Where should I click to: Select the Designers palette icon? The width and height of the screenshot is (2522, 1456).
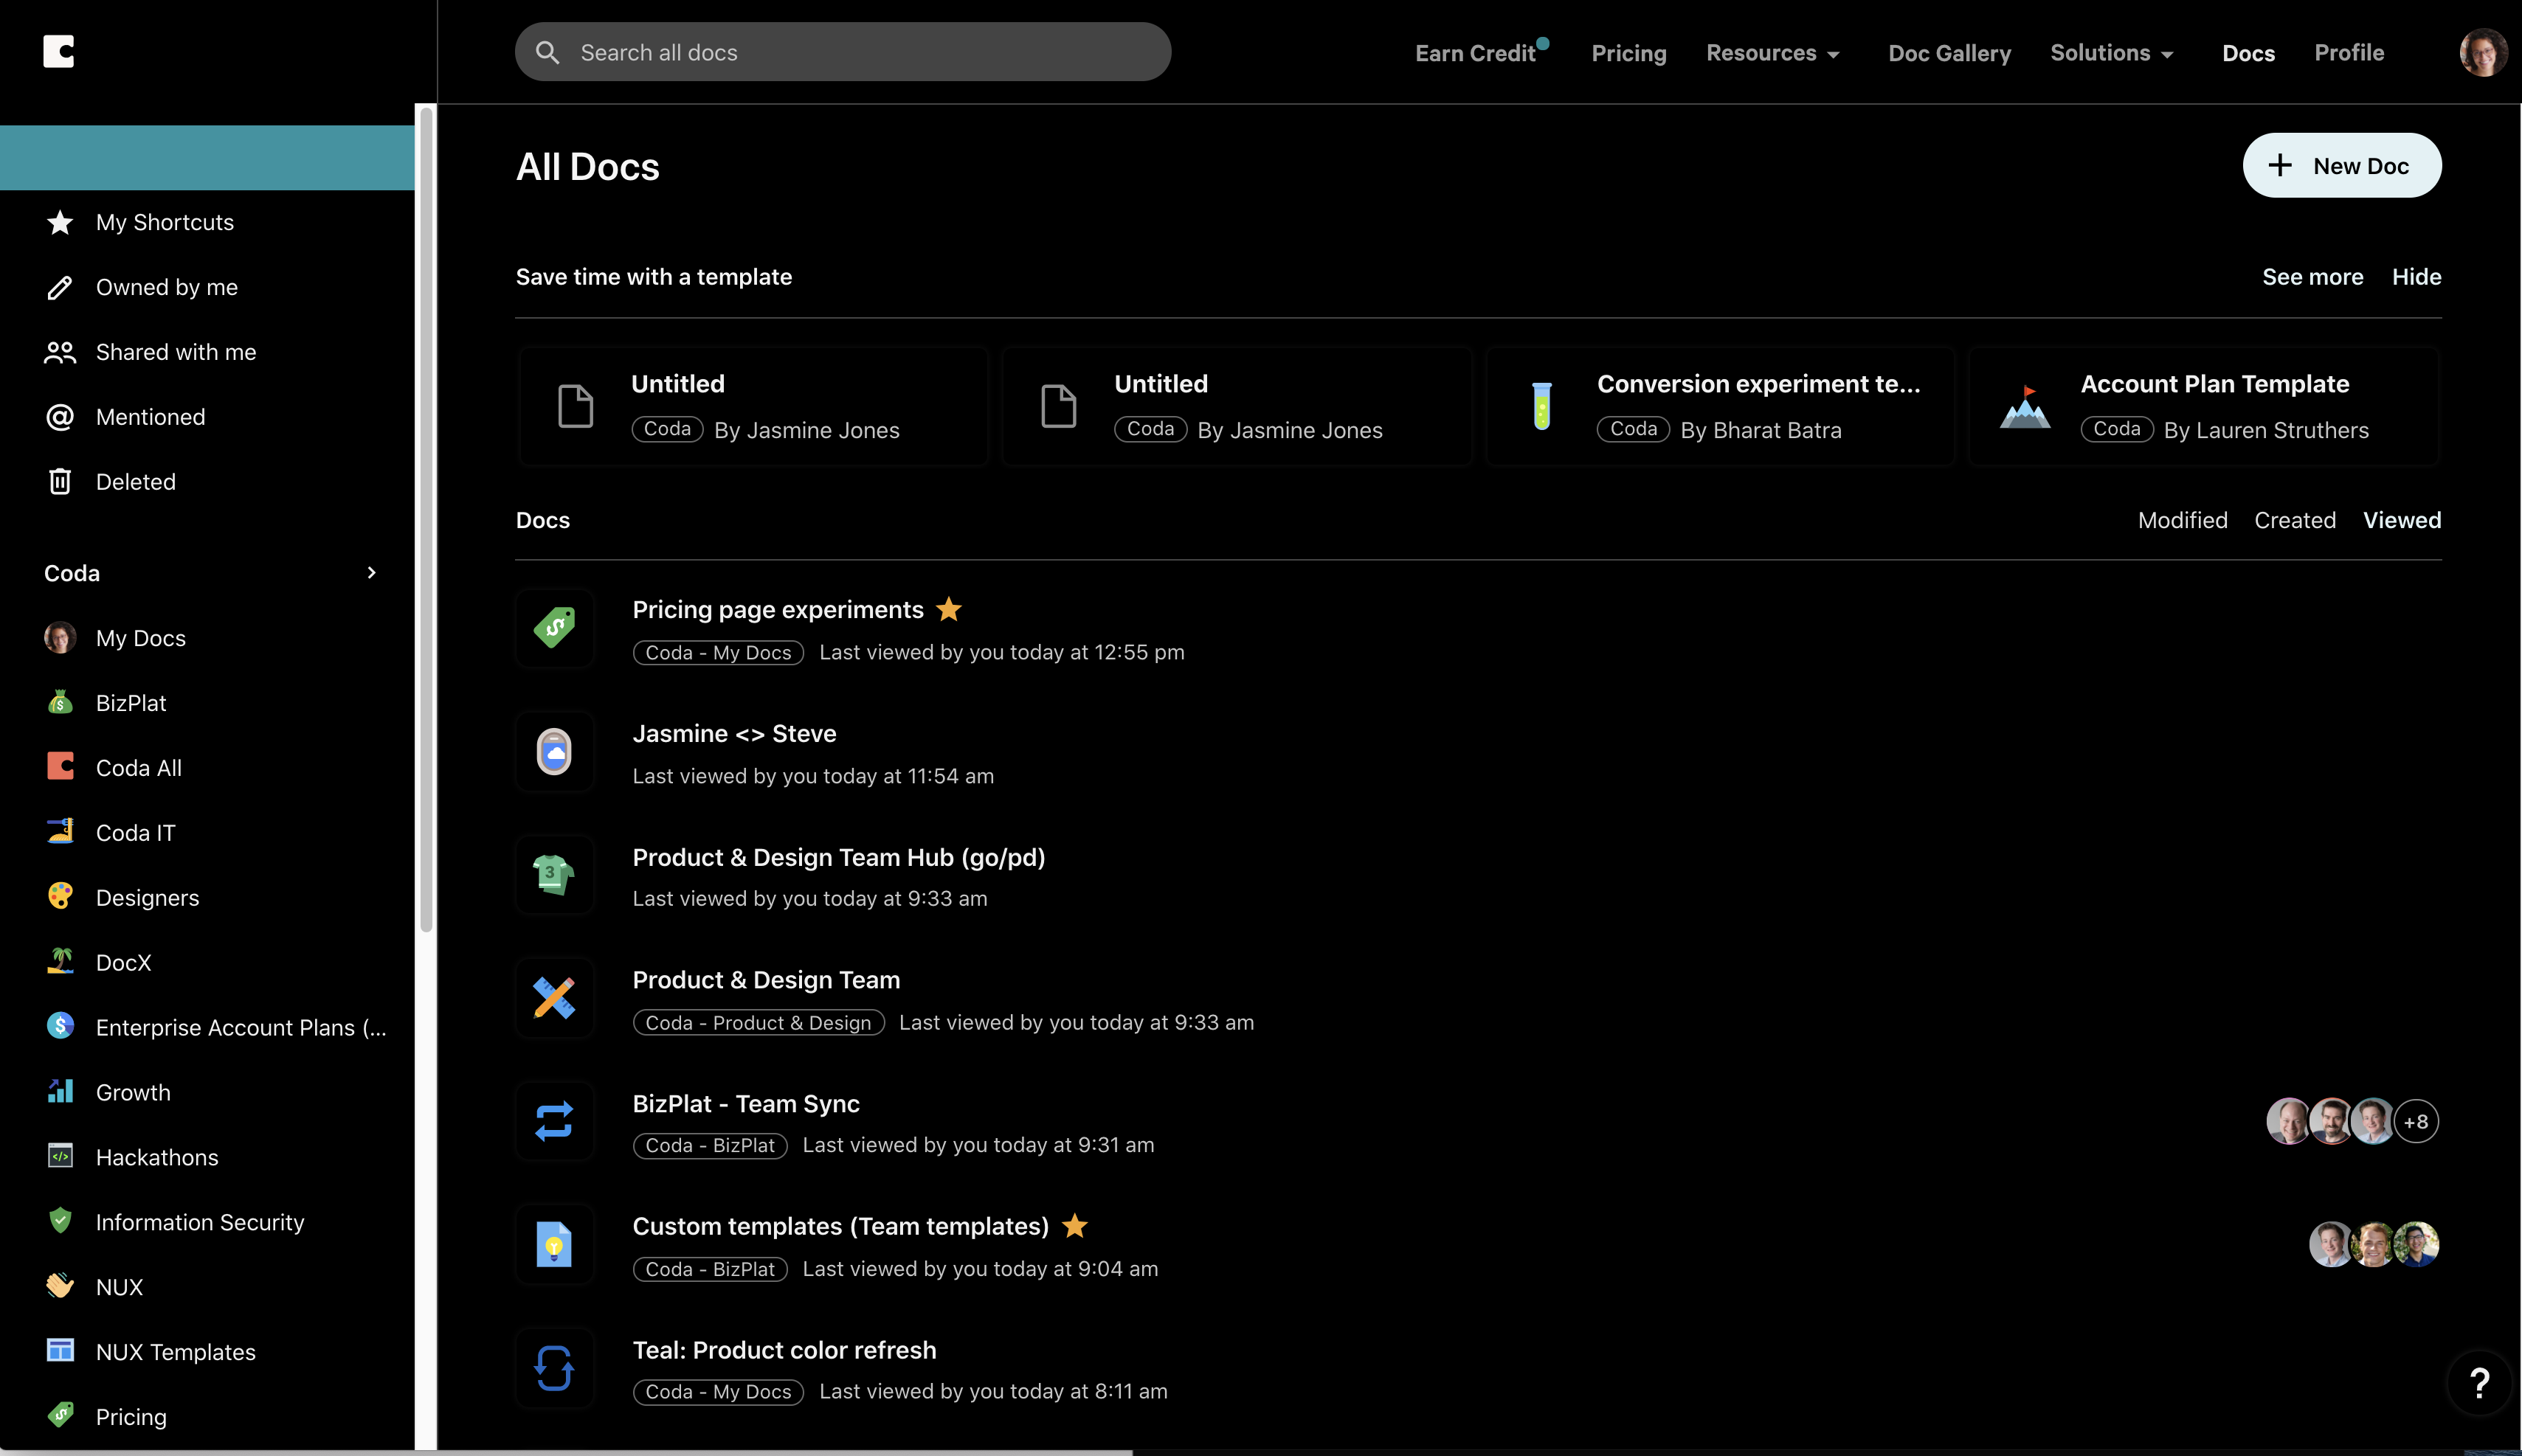[59, 896]
